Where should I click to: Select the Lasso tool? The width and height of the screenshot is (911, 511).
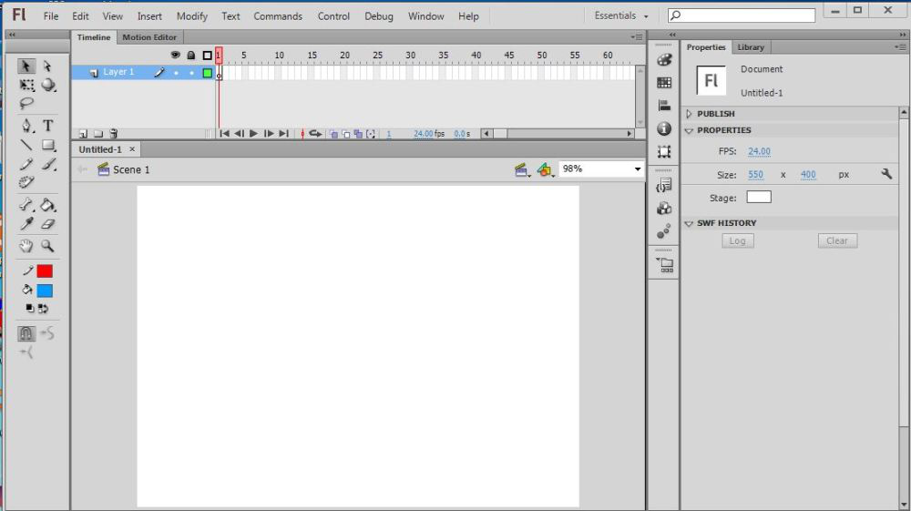click(x=26, y=103)
